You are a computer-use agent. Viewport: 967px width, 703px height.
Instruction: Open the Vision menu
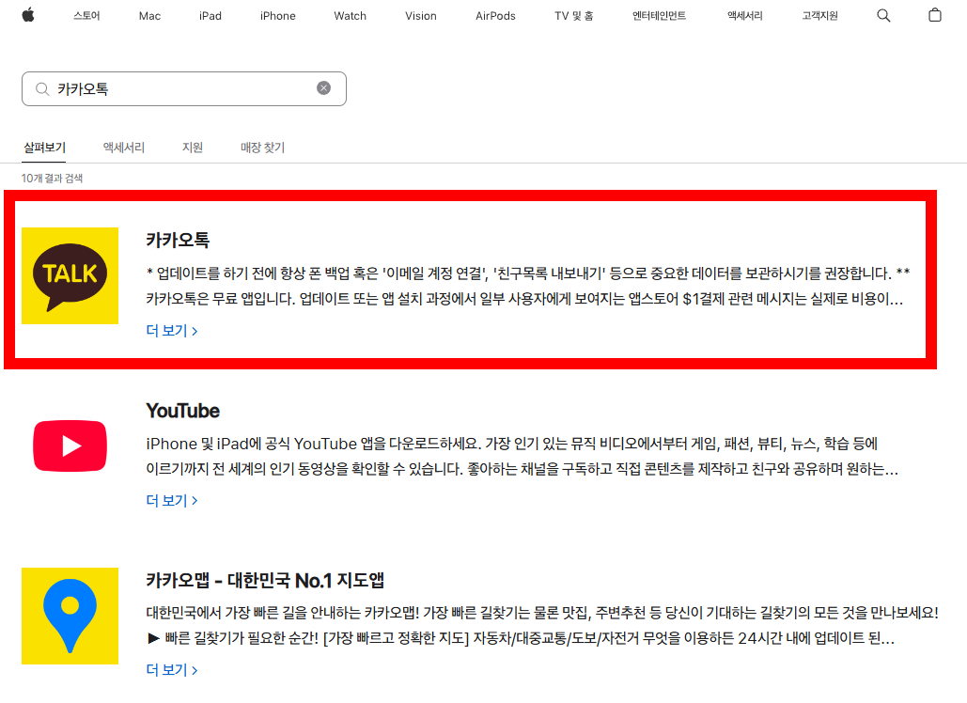click(x=421, y=15)
